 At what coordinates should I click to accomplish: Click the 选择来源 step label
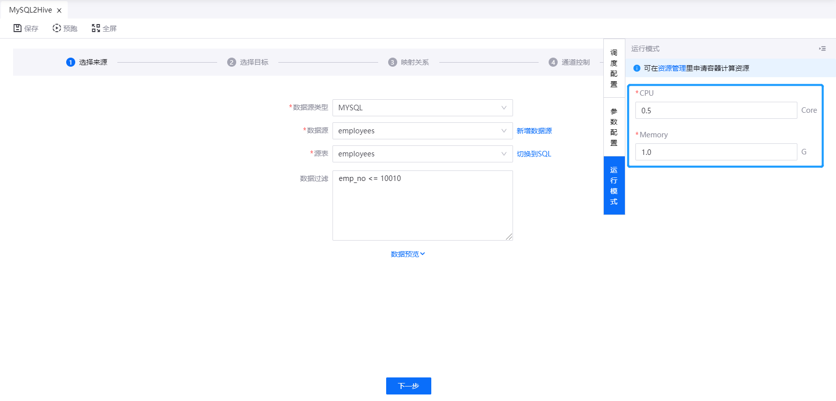pyautogui.click(x=93, y=62)
